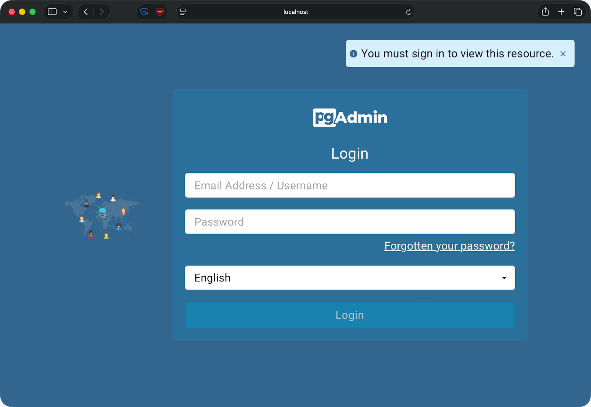Click the Password field
The image size is (591, 407).
pyautogui.click(x=350, y=222)
